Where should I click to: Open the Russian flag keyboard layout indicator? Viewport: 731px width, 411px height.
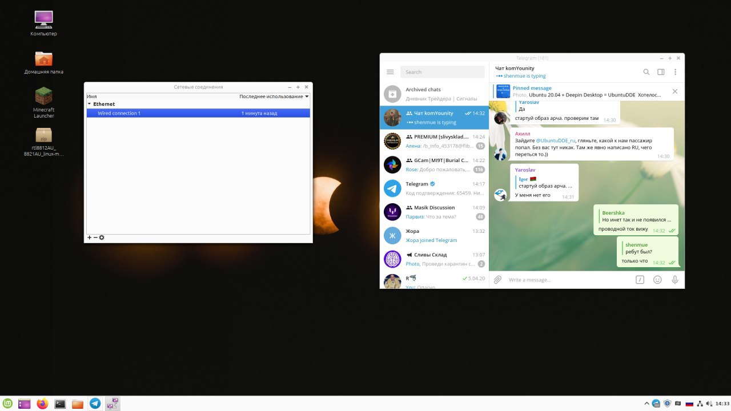click(x=689, y=404)
